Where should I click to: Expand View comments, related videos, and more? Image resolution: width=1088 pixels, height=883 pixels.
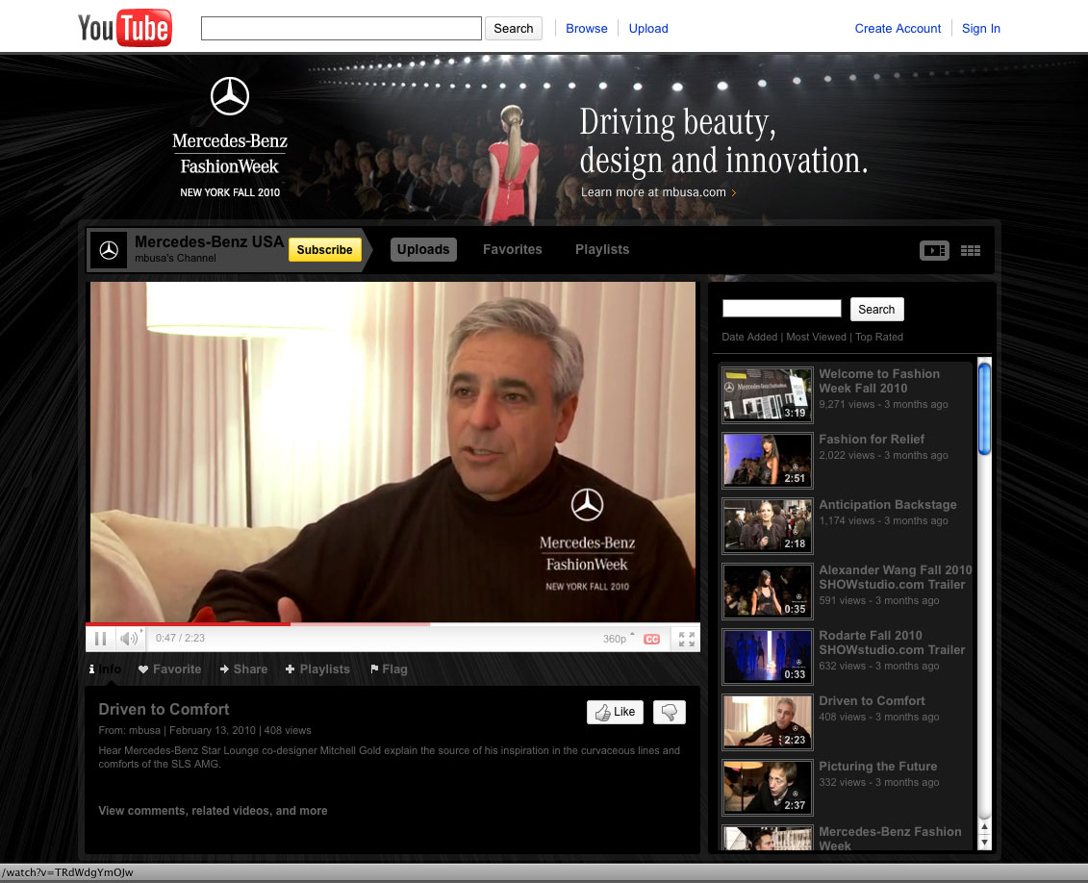tap(213, 811)
